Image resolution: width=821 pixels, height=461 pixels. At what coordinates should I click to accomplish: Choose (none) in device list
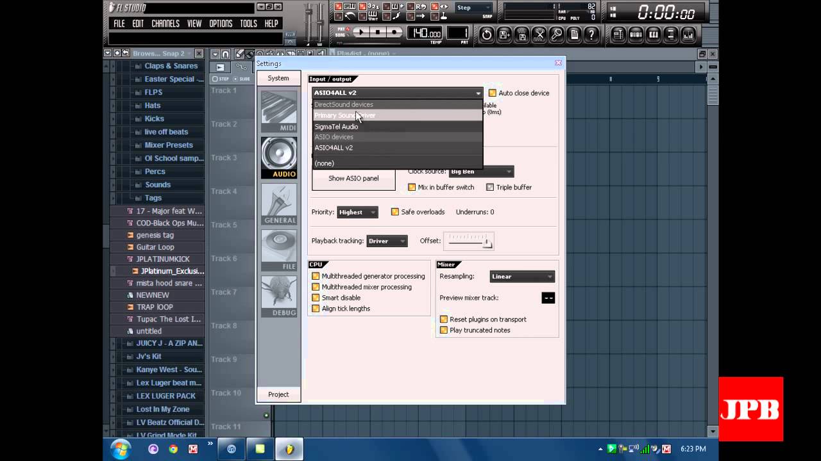pos(398,163)
